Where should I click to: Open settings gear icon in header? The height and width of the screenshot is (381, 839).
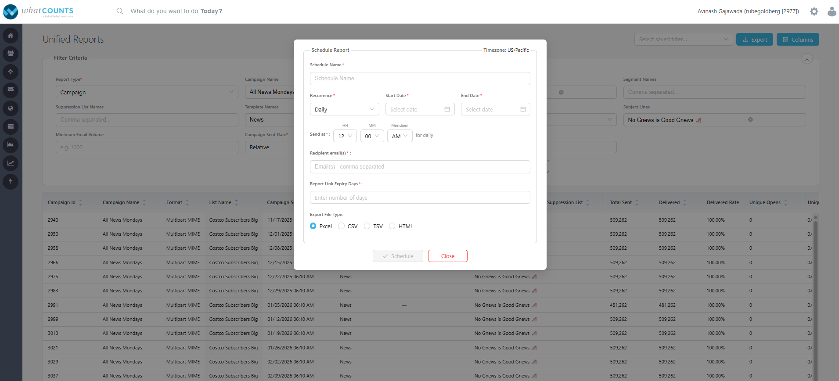pos(814,11)
